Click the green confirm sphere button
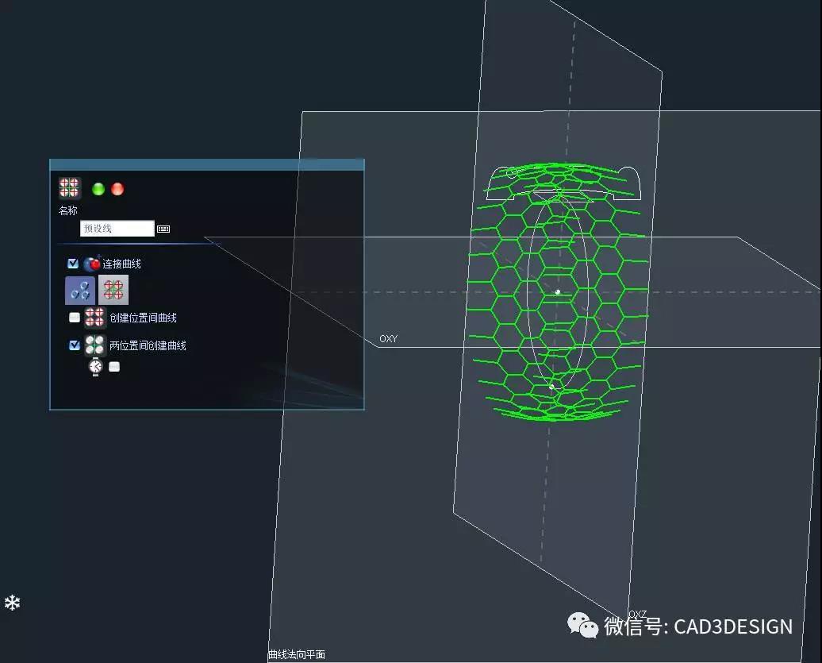822x663 pixels. tap(98, 189)
